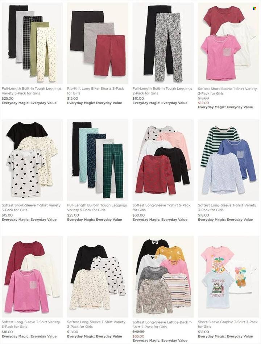
Task: Click the small multicolor icon top right
Action: click(x=254, y=8)
